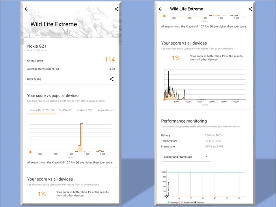Click the overall score value 114

(110, 60)
